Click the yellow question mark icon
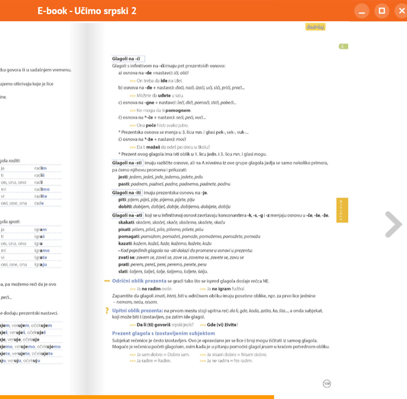This screenshot has height=399, width=407. click(107, 311)
